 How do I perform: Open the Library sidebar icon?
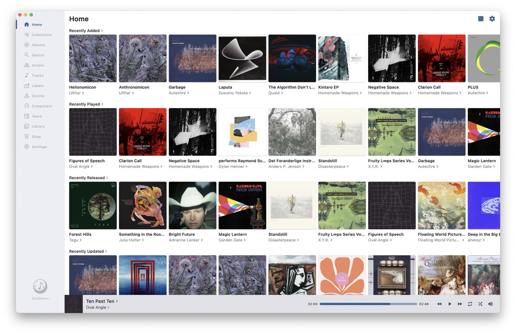(x=27, y=127)
